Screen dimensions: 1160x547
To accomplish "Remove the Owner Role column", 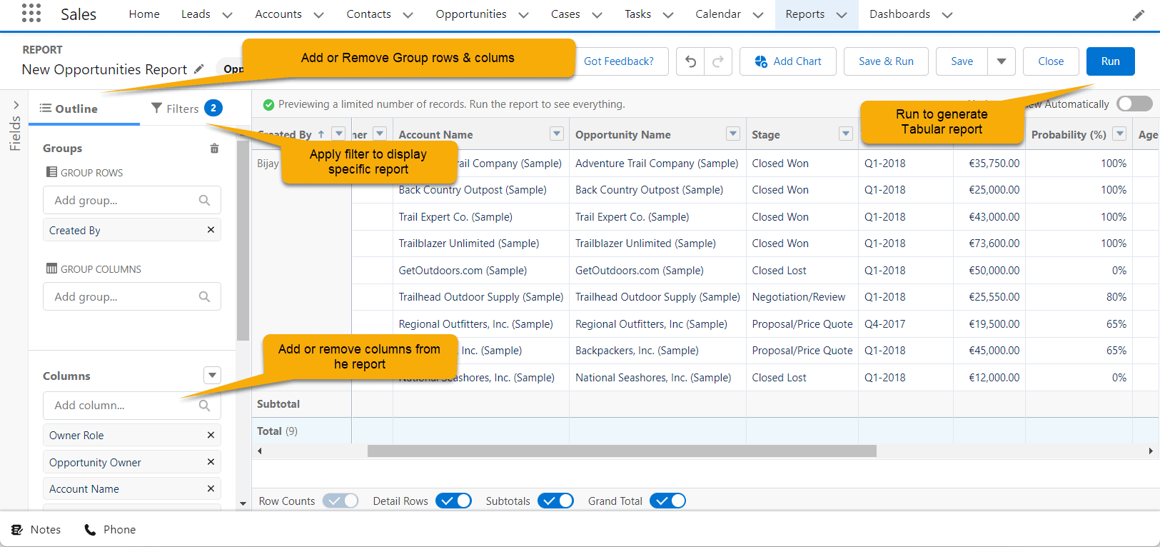I will 211,435.
